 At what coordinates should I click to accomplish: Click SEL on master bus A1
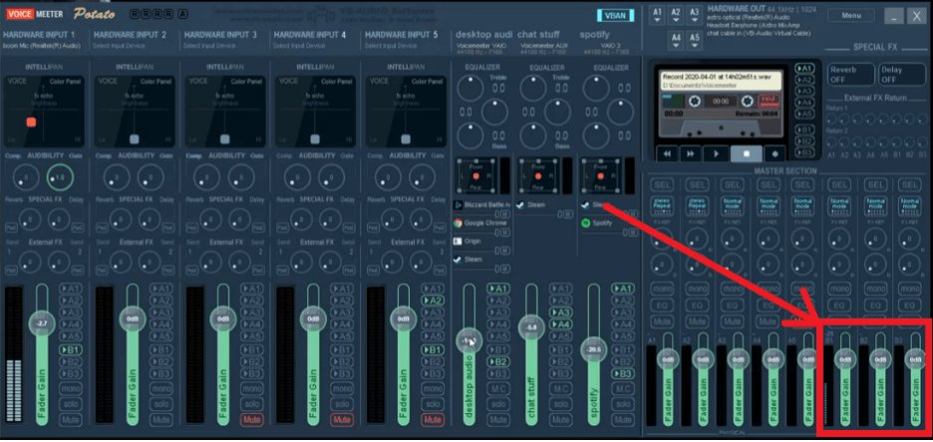[662, 185]
